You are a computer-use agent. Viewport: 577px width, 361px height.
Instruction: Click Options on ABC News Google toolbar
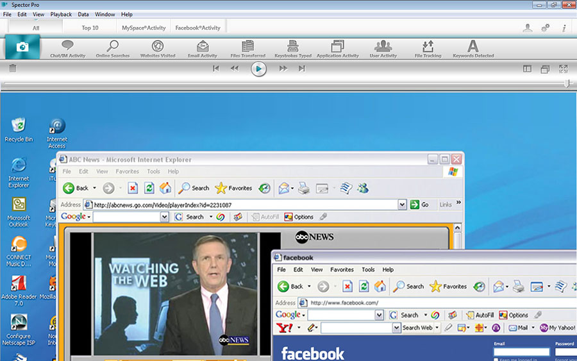[x=299, y=217]
